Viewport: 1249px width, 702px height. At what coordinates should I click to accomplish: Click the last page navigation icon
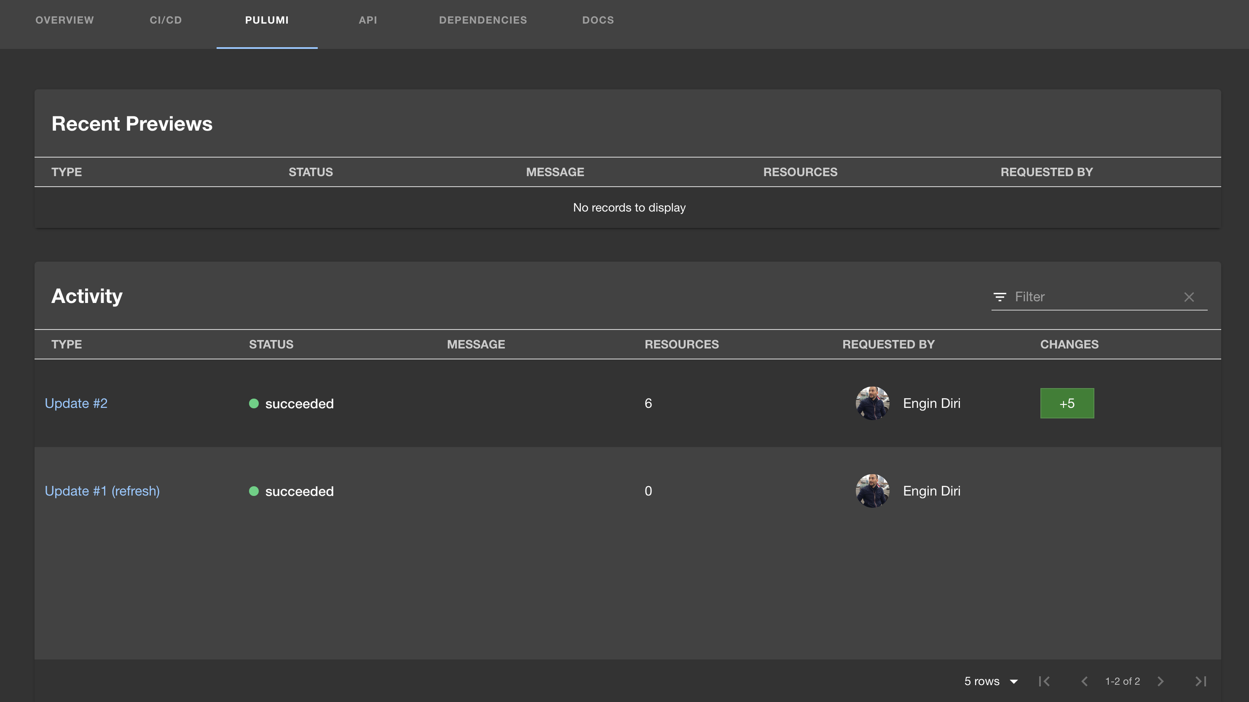(x=1200, y=681)
